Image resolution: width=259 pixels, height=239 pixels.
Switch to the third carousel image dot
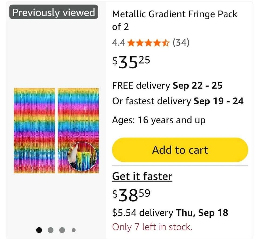point(62,230)
